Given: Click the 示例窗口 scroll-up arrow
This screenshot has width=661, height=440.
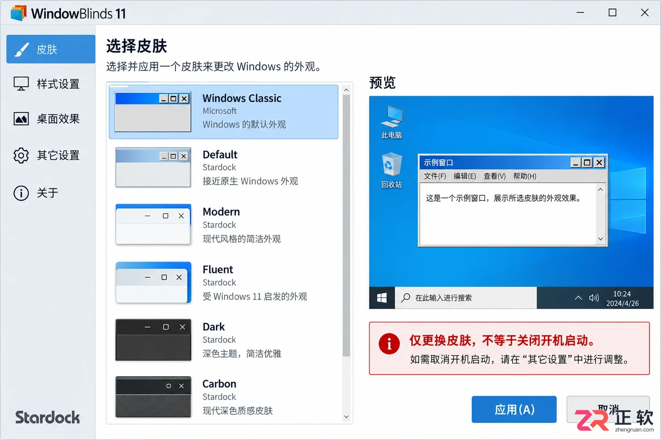Looking at the screenshot, I should [600, 189].
